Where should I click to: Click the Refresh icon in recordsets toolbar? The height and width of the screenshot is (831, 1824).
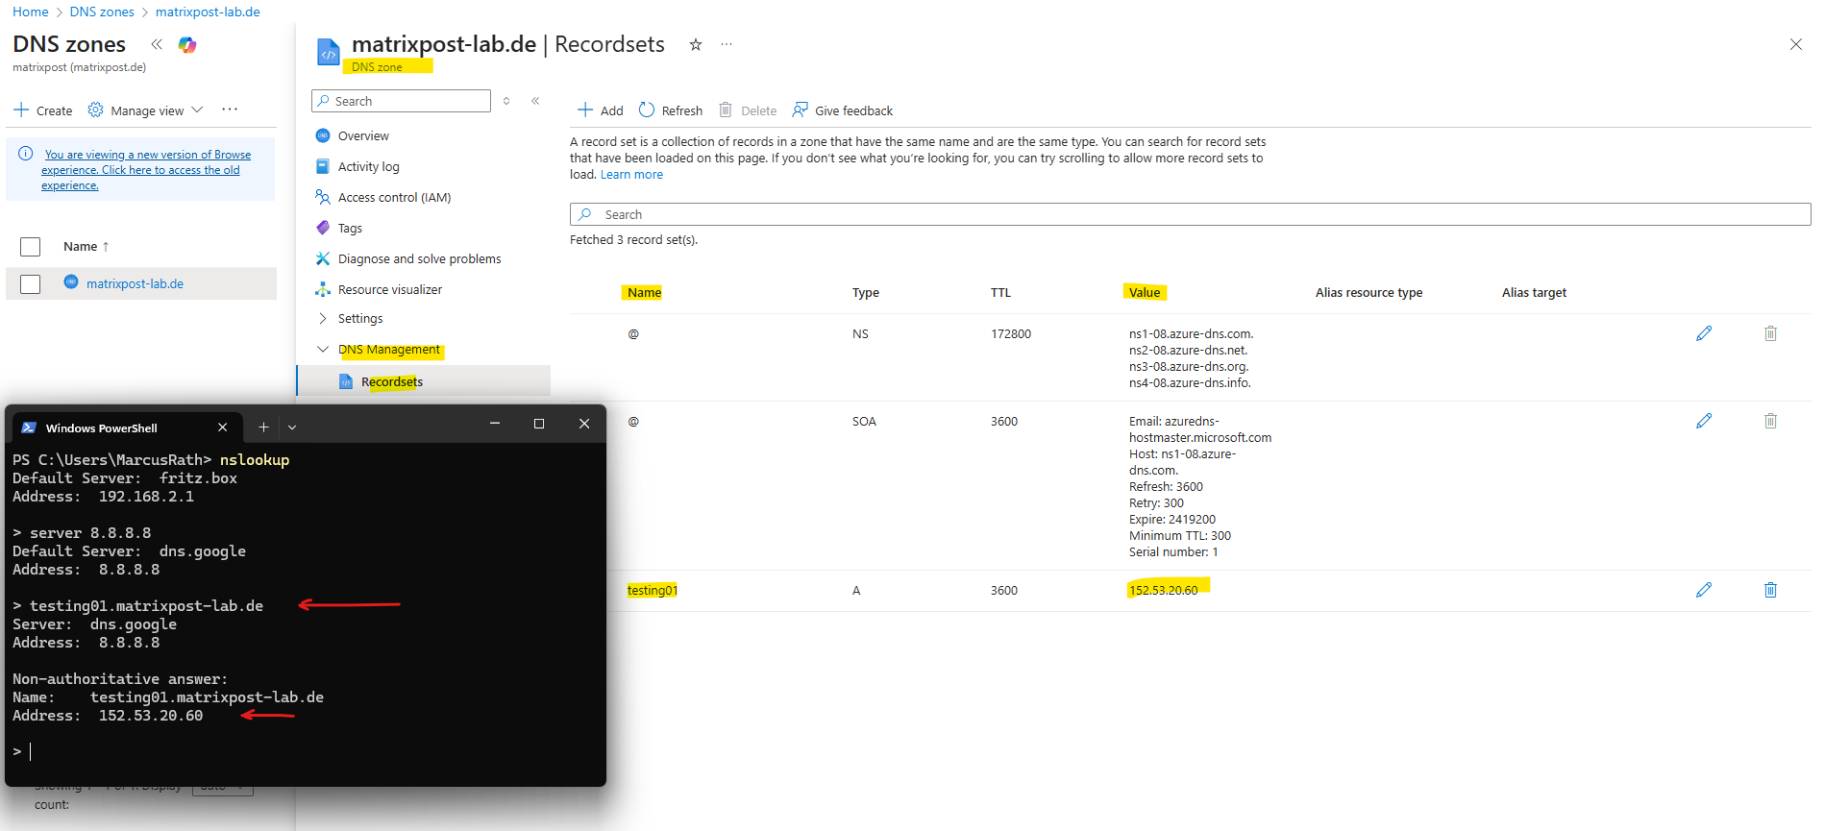point(647,110)
